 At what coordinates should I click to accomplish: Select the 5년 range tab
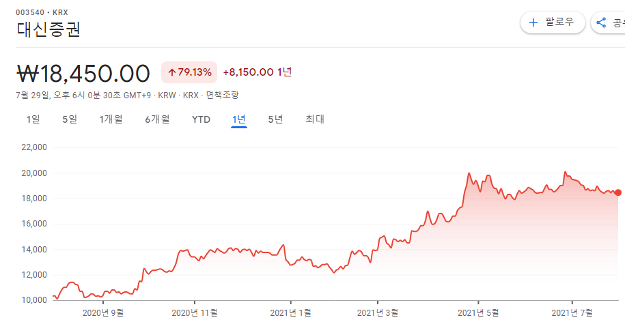[275, 119]
